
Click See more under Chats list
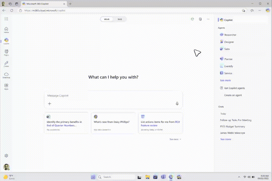point(225,139)
